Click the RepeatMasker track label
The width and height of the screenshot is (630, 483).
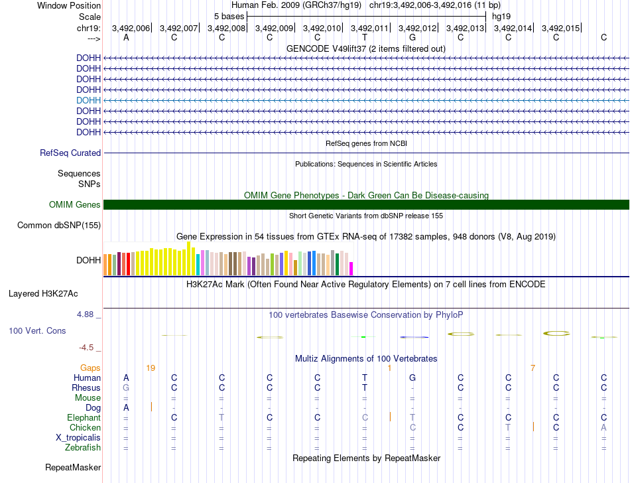pos(73,467)
